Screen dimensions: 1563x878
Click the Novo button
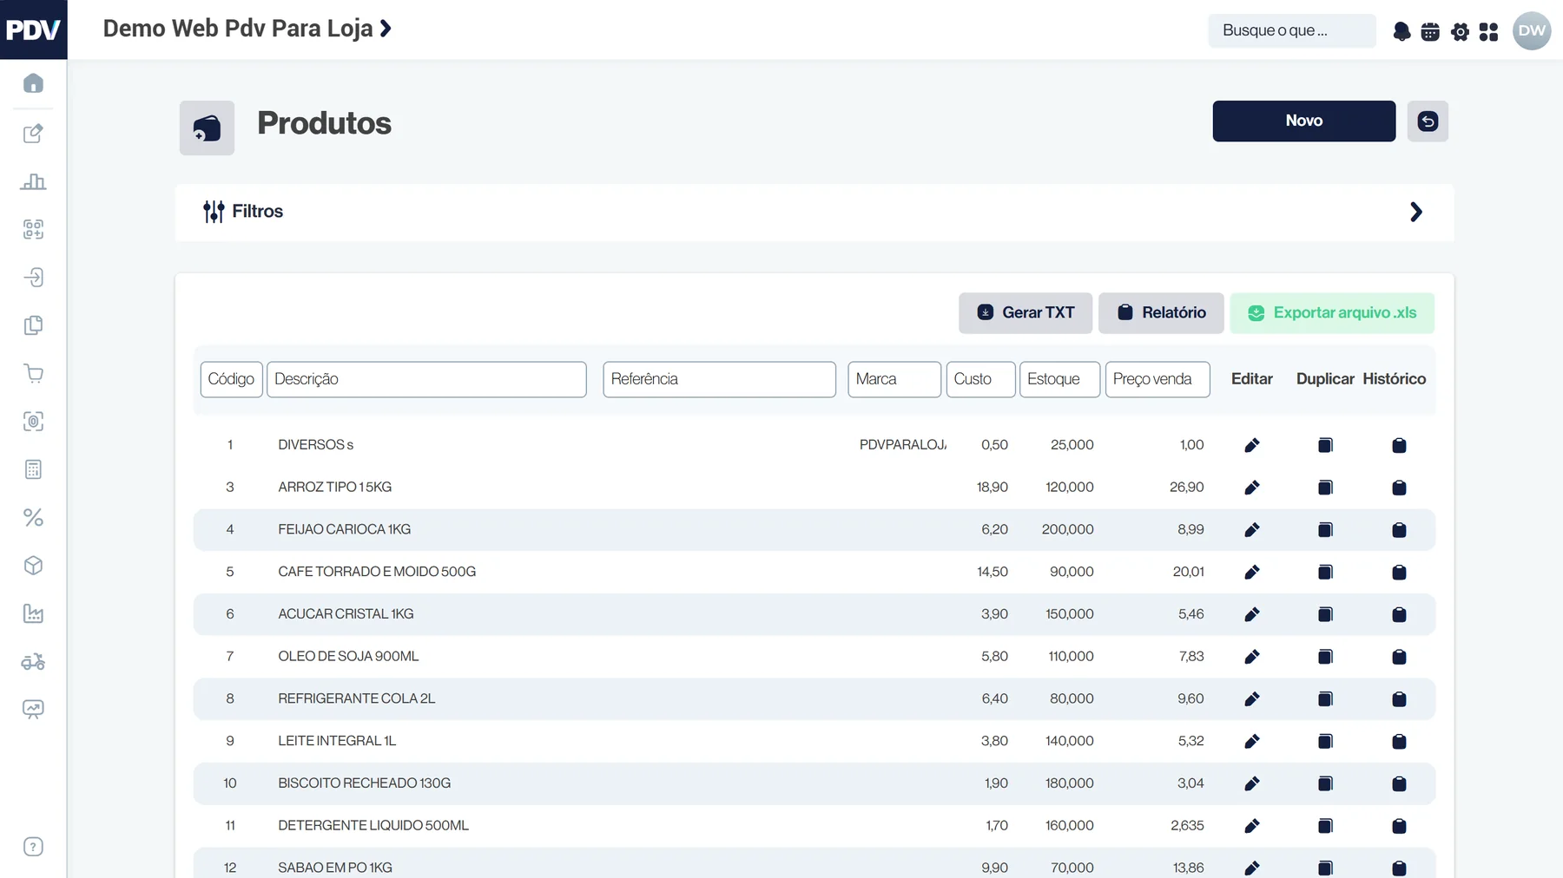pos(1303,121)
